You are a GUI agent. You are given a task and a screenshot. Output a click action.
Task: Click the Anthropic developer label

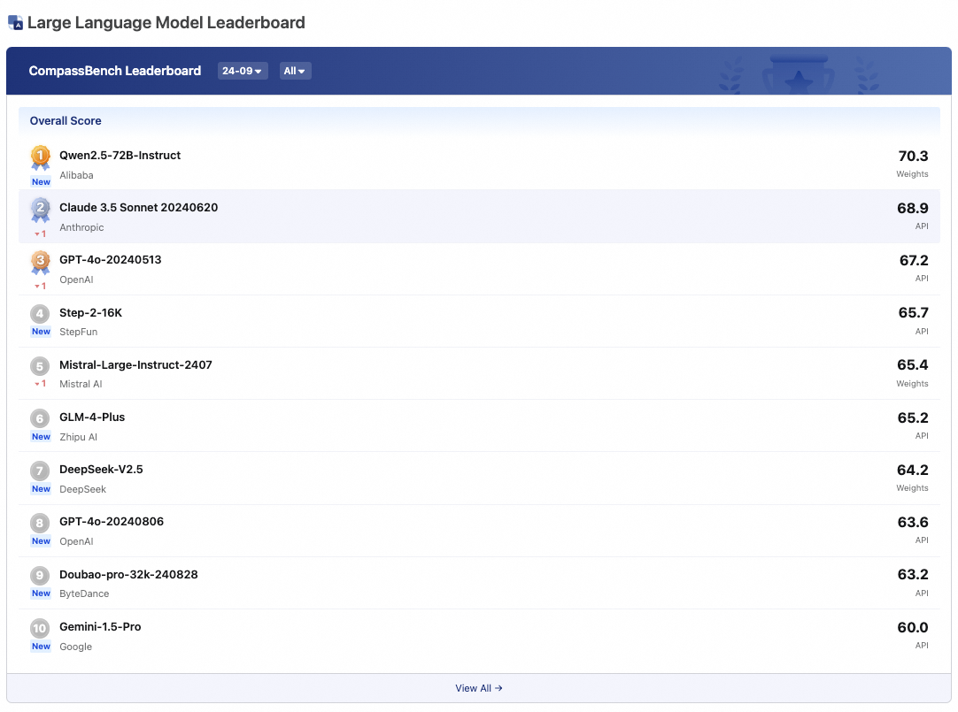click(x=81, y=227)
